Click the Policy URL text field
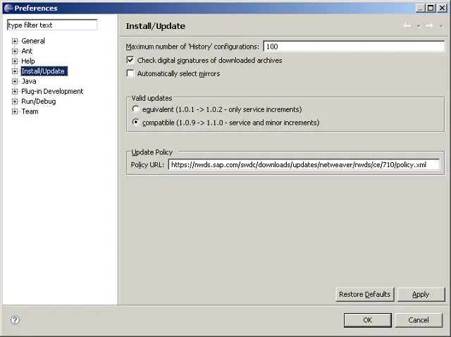Image resolution: width=451 pixels, height=337 pixels. coord(304,164)
